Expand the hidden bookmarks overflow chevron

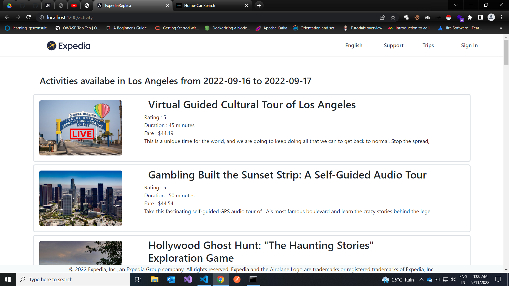(501, 28)
